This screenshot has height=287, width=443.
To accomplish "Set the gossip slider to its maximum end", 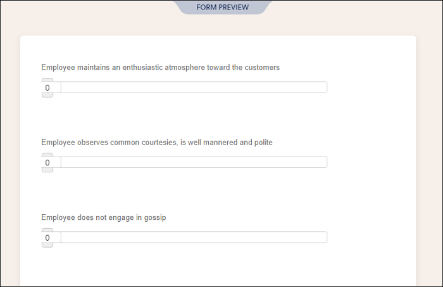I will click(x=325, y=237).
